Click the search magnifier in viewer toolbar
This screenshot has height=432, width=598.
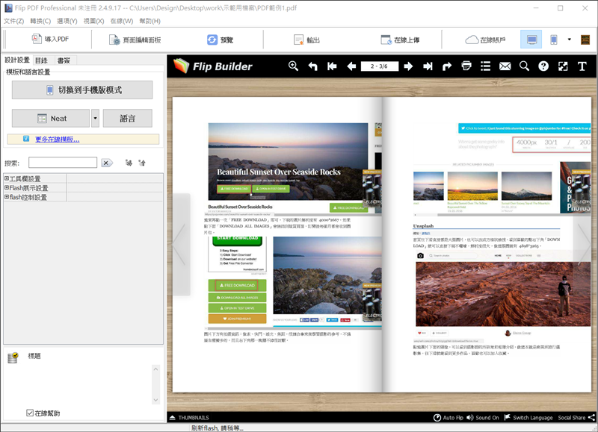[x=524, y=66]
